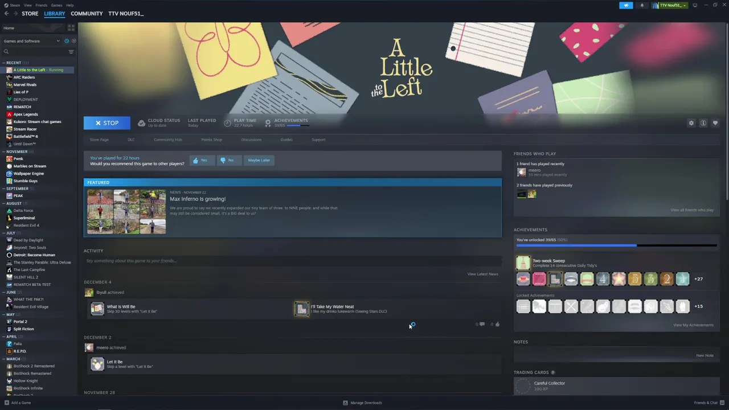Screen dimensions: 729x410
Task: Open the Let It Be achievement icon
Action: coord(97,364)
